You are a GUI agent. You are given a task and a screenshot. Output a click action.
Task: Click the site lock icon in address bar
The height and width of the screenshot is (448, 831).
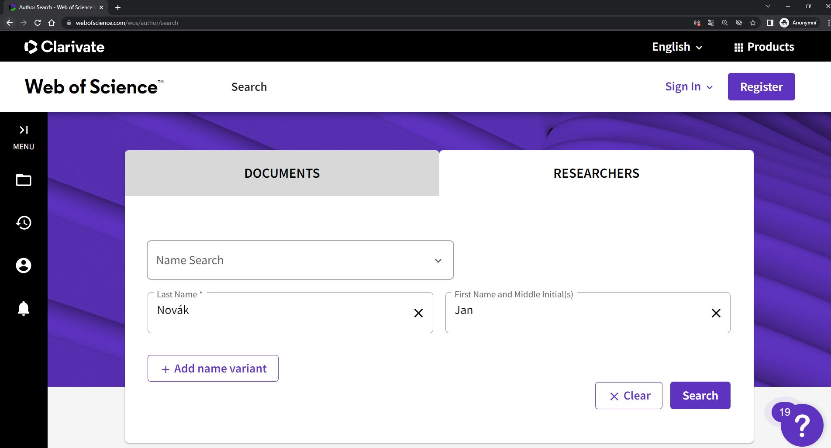click(x=69, y=23)
